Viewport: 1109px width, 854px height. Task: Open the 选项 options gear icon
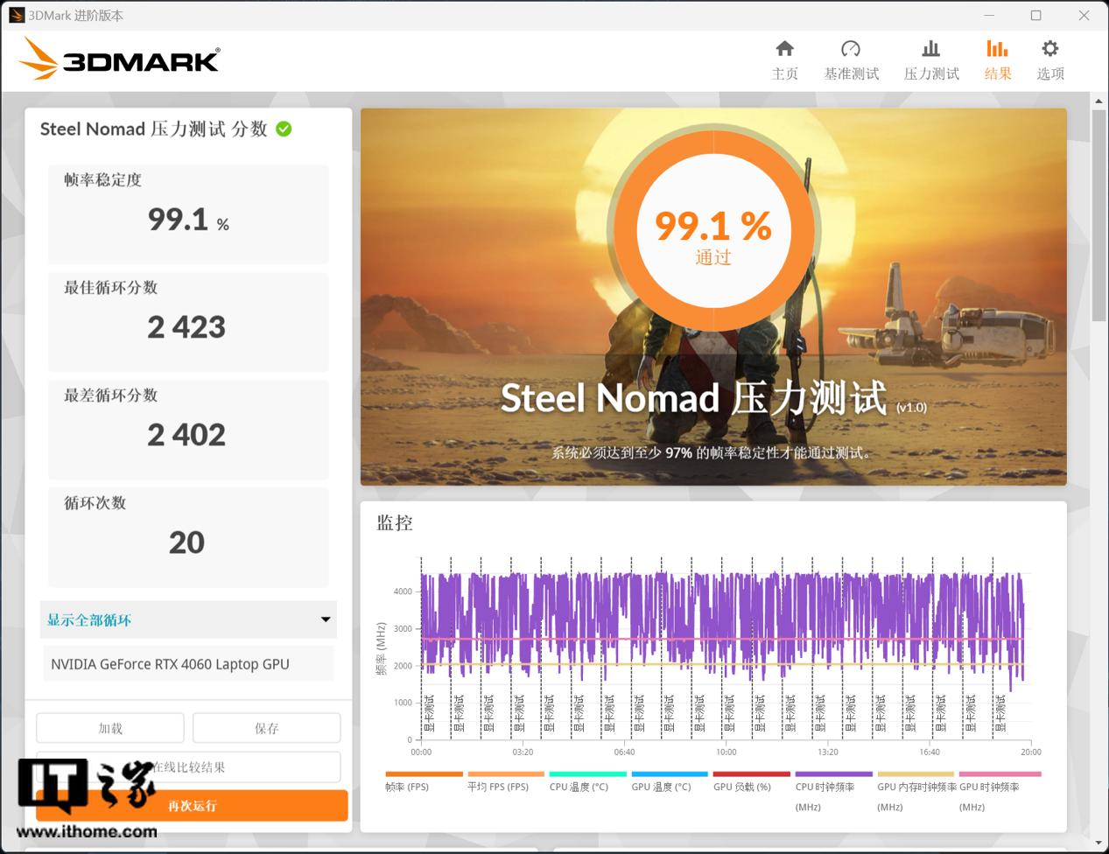[1050, 49]
